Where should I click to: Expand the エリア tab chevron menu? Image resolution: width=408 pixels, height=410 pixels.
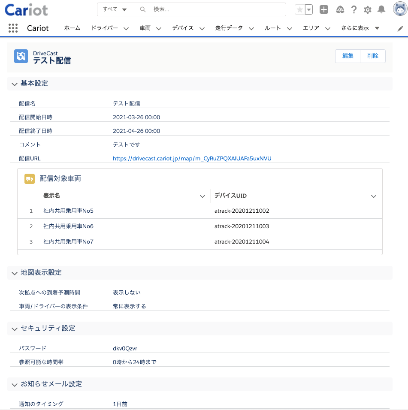pyautogui.click(x=328, y=28)
